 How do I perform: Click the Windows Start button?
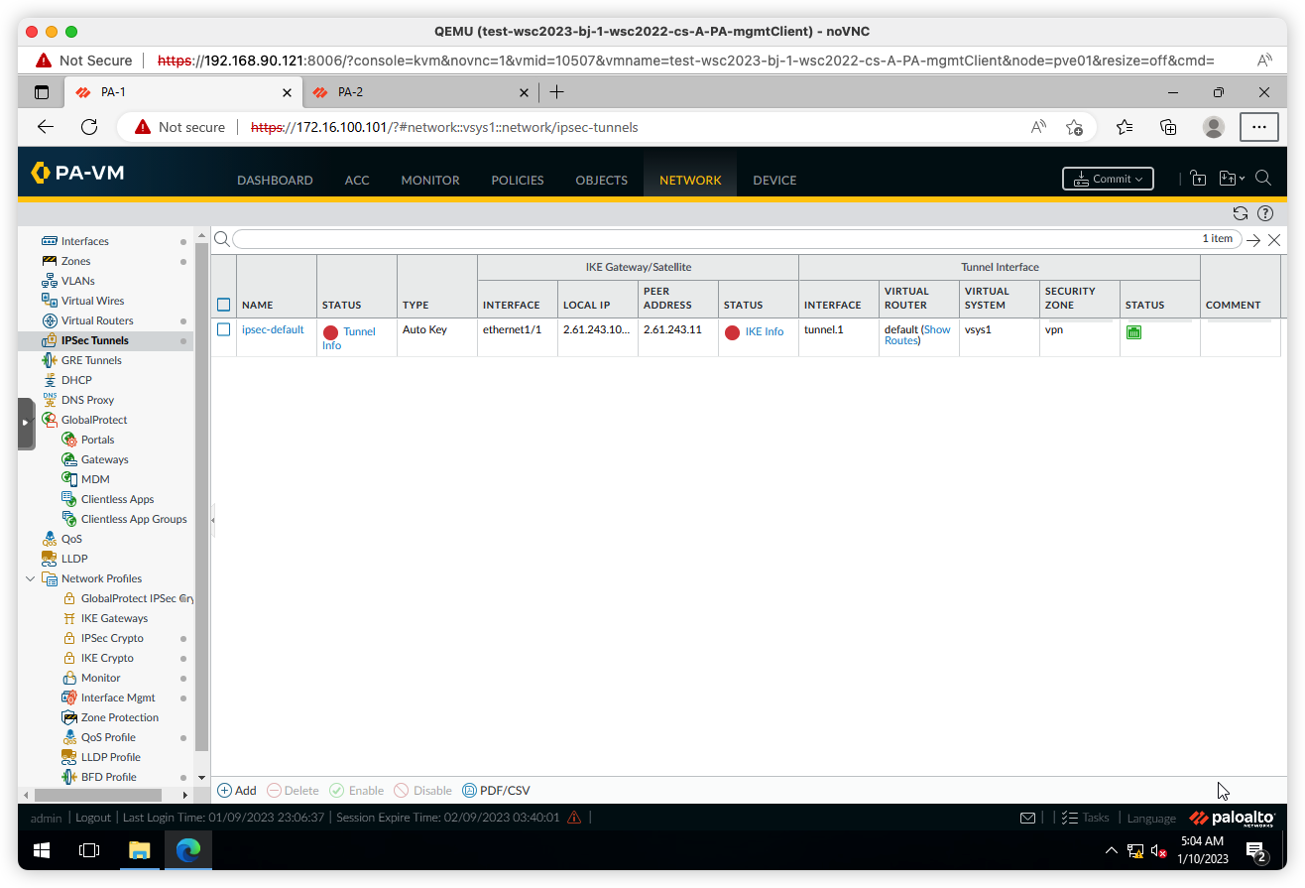coord(42,850)
